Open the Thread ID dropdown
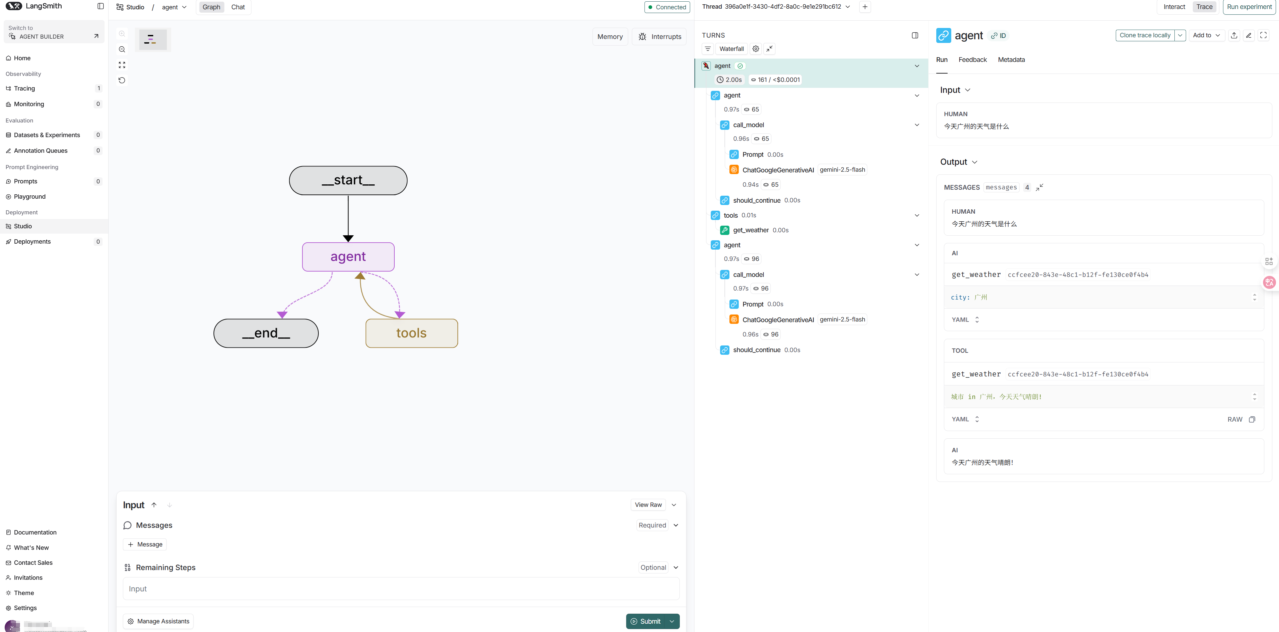 coord(848,7)
